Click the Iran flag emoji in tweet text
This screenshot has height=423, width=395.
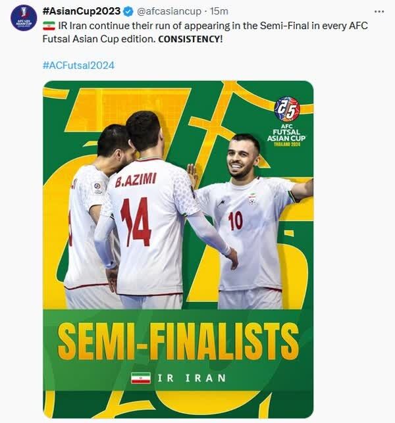(49, 26)
